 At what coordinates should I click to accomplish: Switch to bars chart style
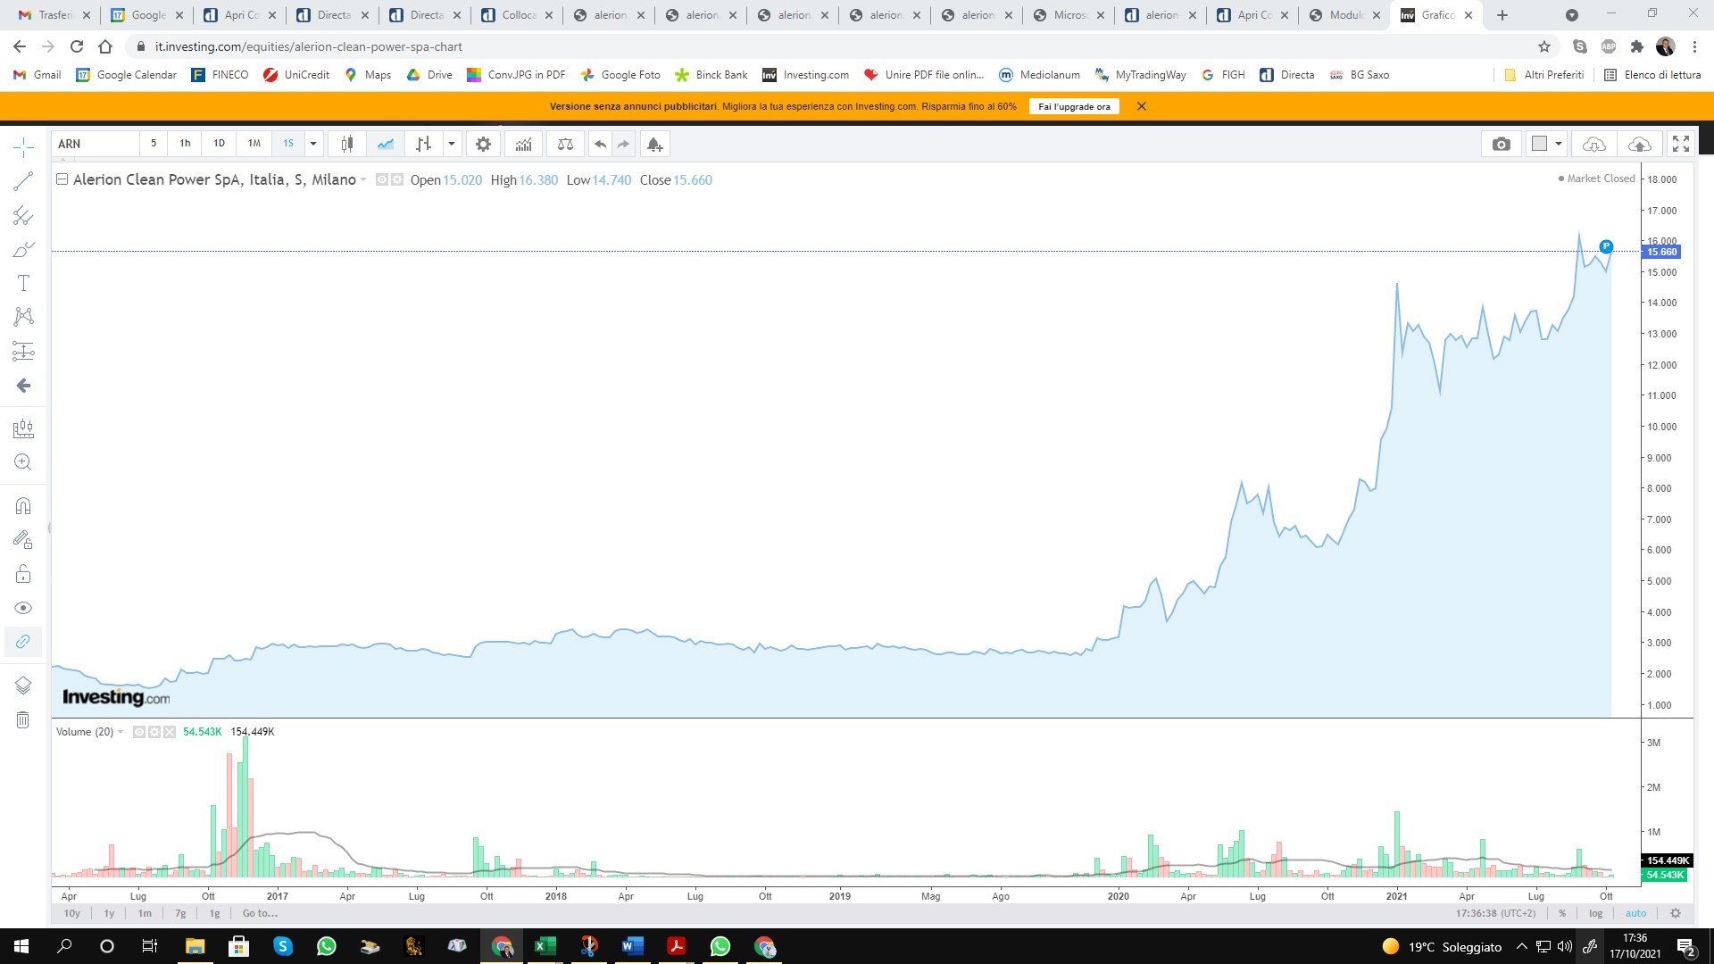pos(423,144)
